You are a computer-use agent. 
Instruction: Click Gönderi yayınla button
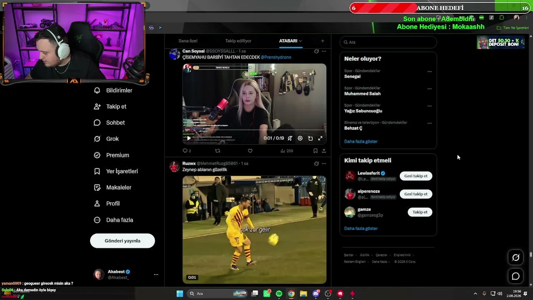pyautogui.click(x=122, y=241)
